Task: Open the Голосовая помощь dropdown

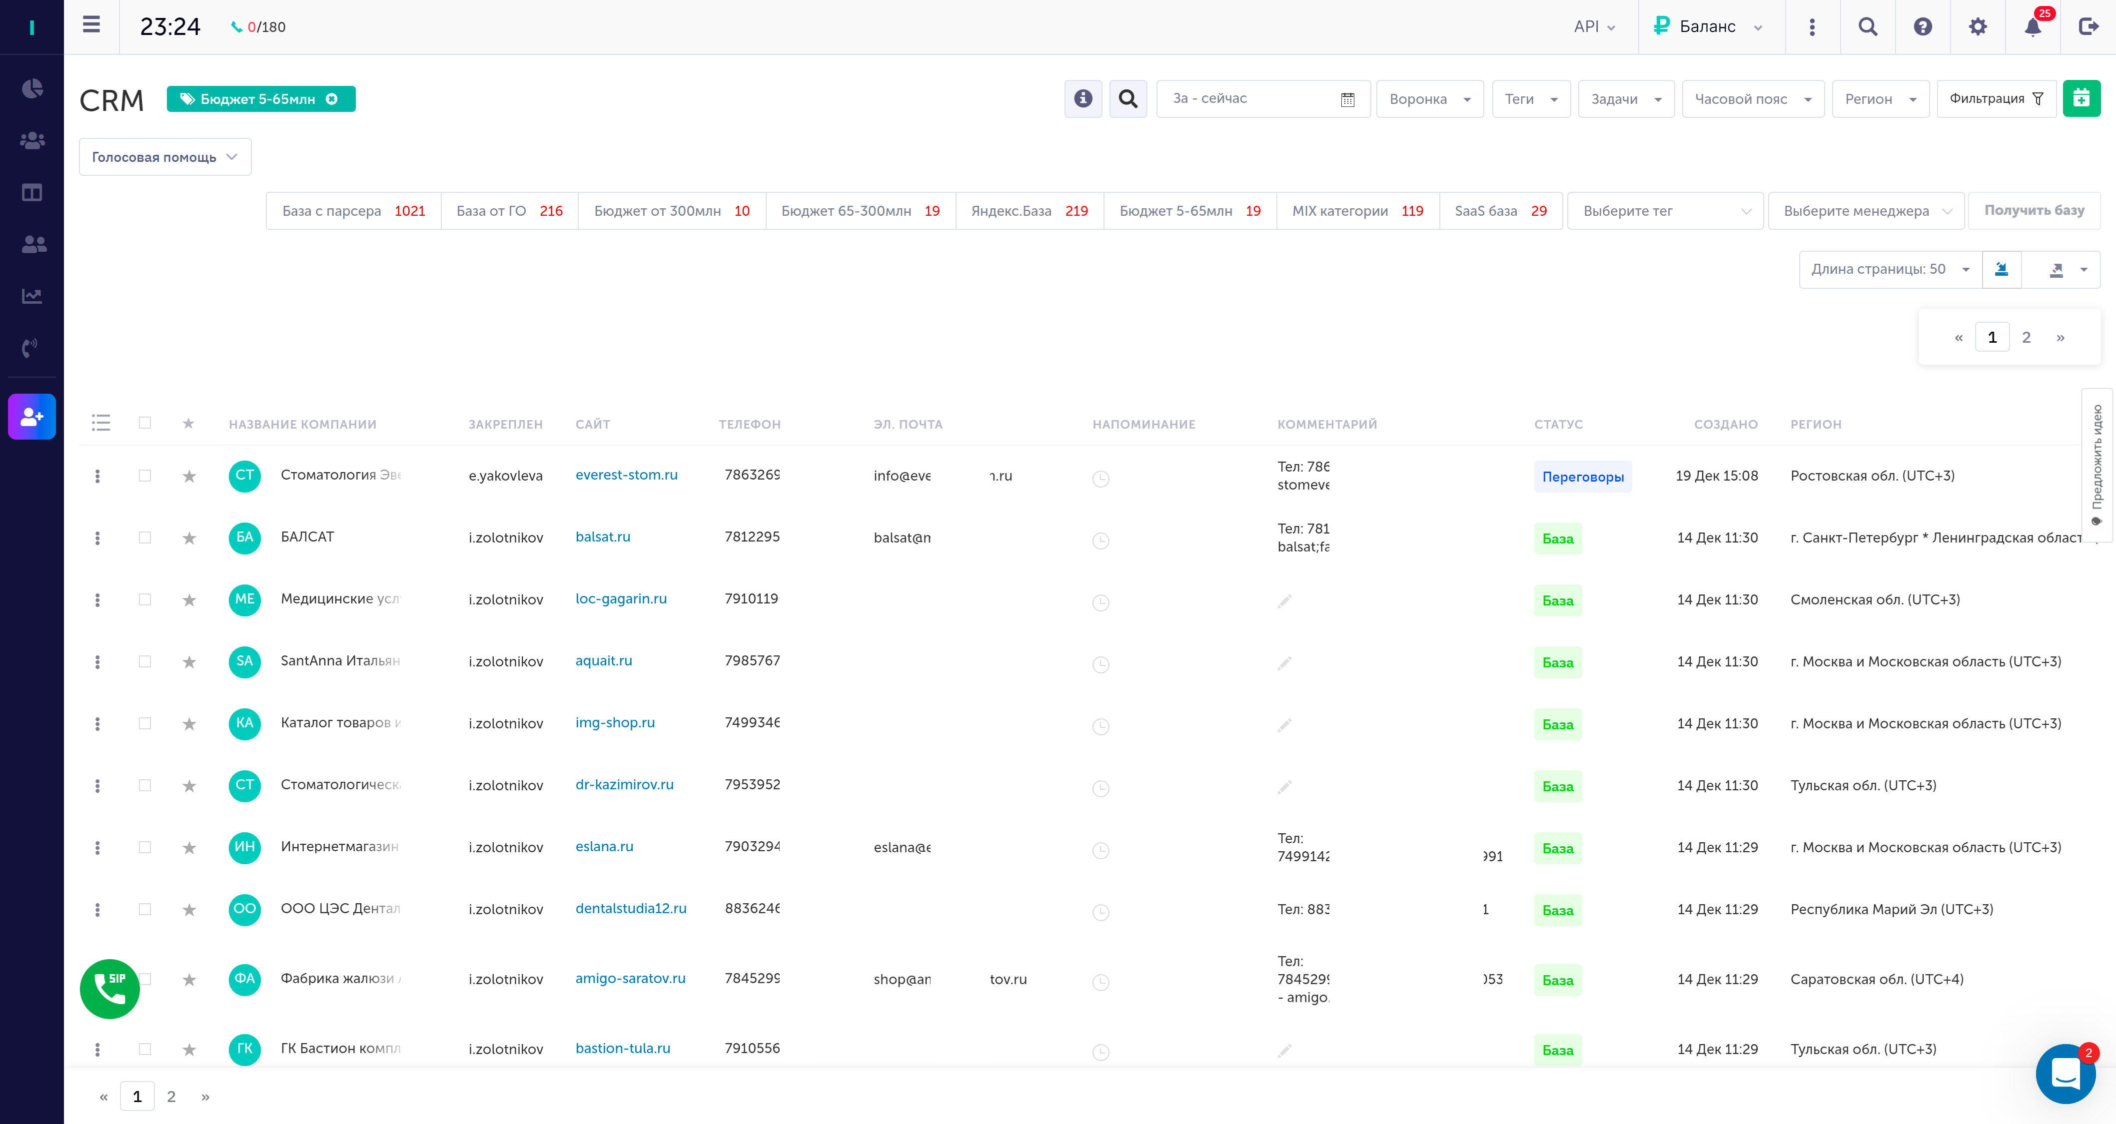Action: click(165, 157)
